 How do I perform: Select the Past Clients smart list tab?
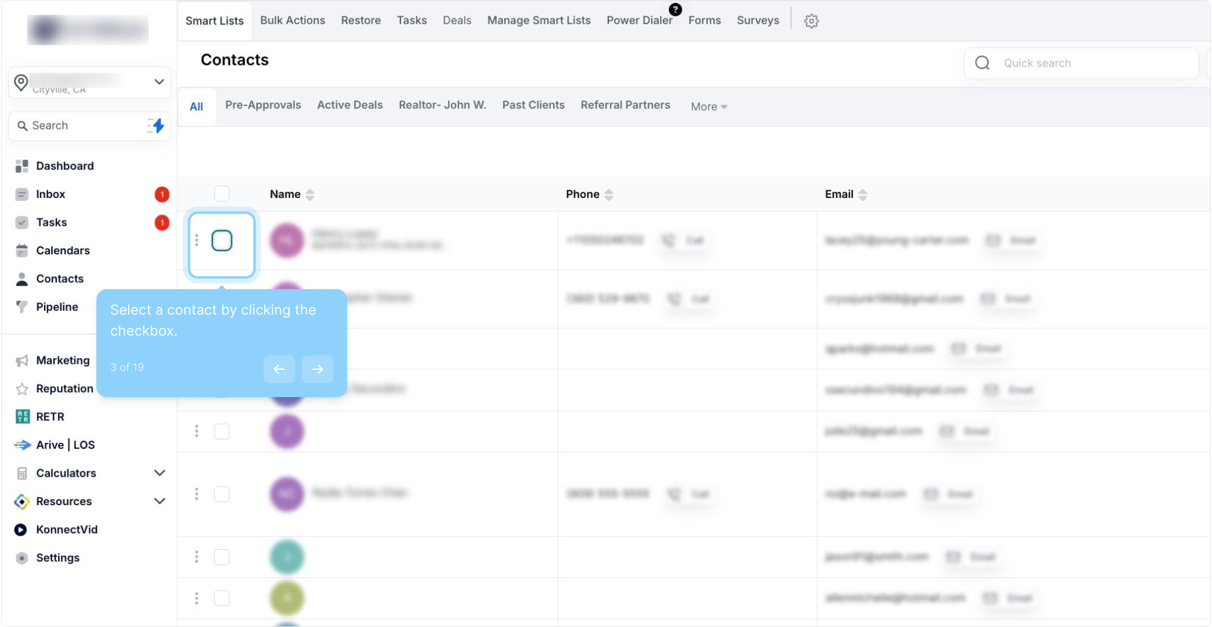tap(533, 105)
